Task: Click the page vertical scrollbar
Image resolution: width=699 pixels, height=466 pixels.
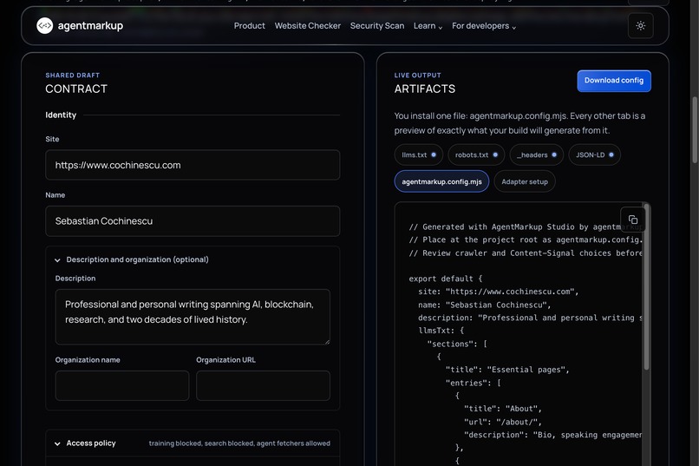Action: pyautogui.click(x=695, y=129)
